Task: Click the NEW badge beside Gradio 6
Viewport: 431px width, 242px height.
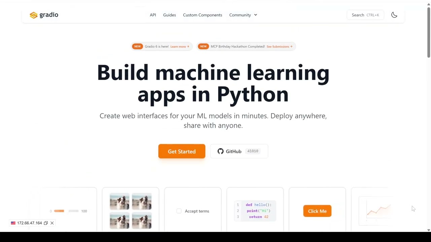Action: [x=137, y=46]
